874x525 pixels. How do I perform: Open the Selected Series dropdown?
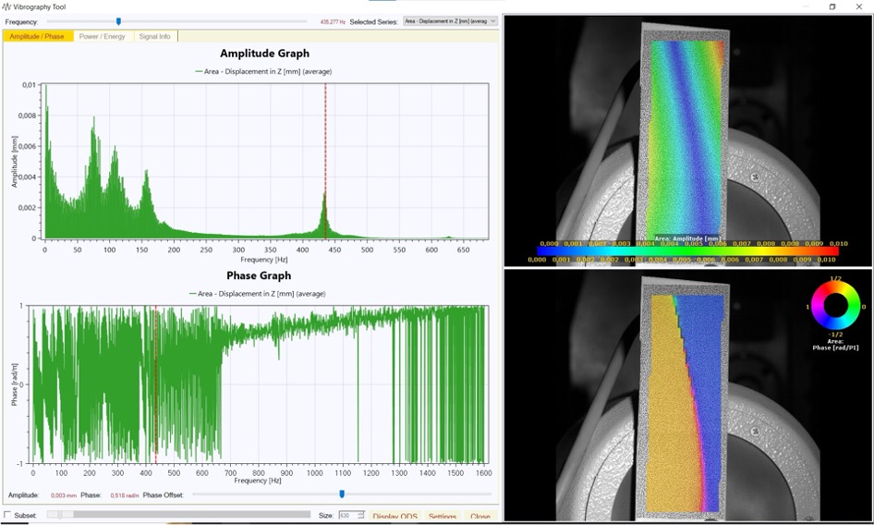point(450,20)
